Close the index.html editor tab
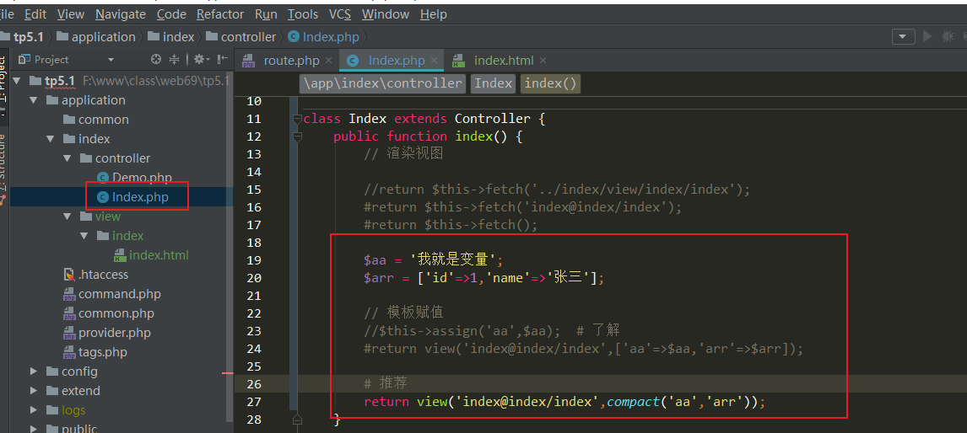Viewport: 967px width, 433px height. pos(543,61)
